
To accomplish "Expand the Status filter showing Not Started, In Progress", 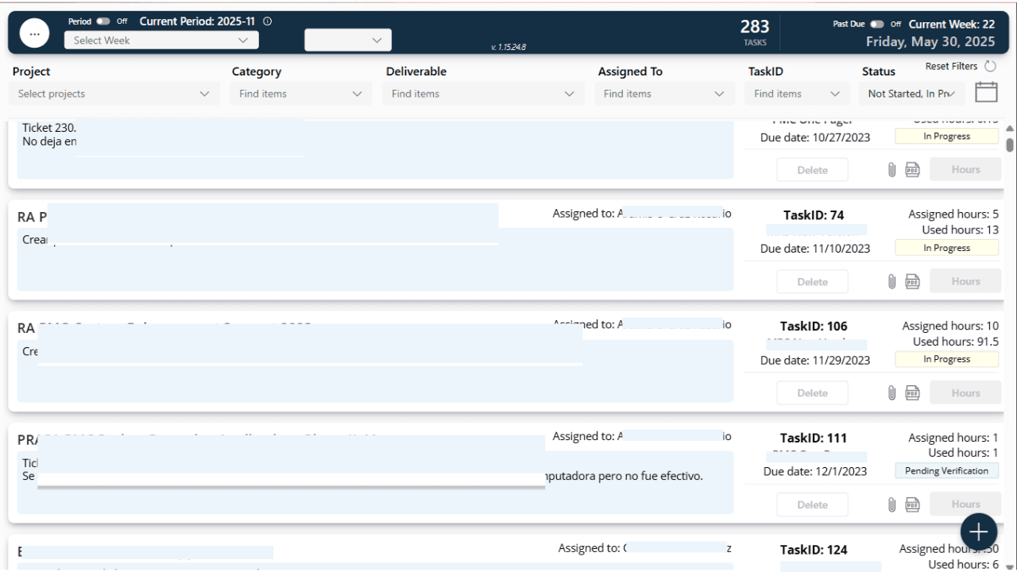I will tap(911, 93).
